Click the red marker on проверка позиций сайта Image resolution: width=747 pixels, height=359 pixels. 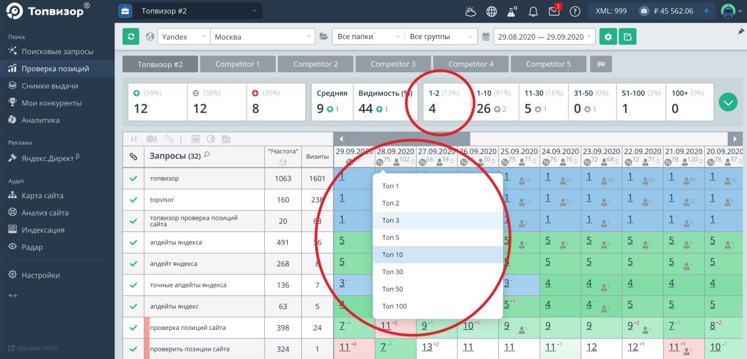point(147,328)
